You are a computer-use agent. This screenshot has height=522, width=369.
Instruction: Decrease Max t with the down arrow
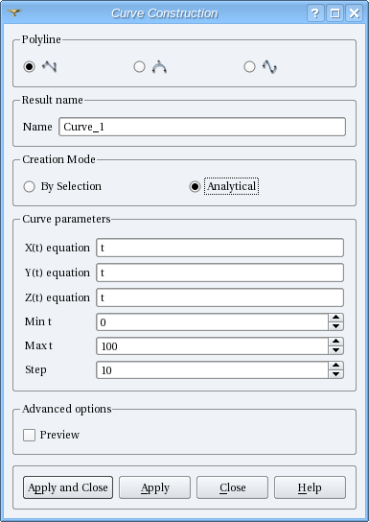(x=335, y=350)
